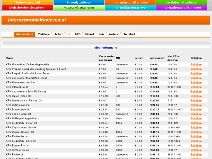This screenshot has height=159, width=212.
Task: Click the Internetmobieltarieven.nl site logo
Action: point(37,20)
